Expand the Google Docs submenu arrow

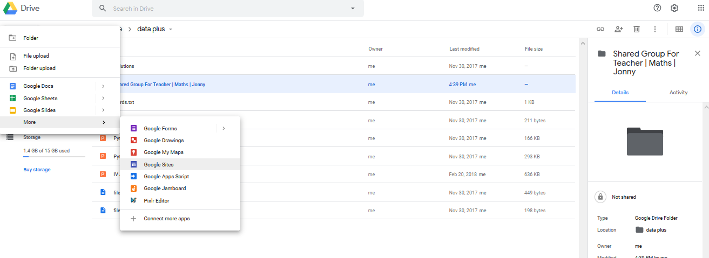[103, 86]
